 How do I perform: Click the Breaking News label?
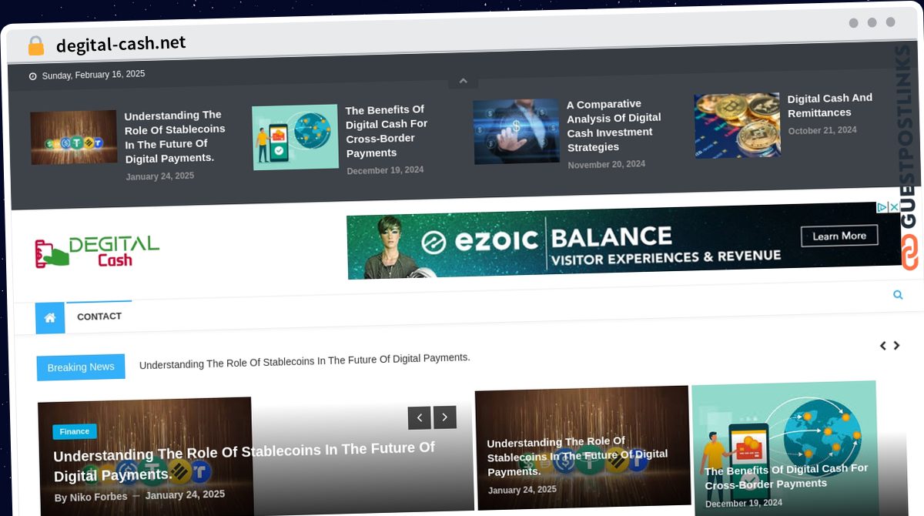pyautogui.click(x=81, y=367)
